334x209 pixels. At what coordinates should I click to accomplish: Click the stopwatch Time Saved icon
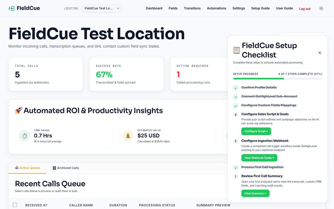coord(25,136)
